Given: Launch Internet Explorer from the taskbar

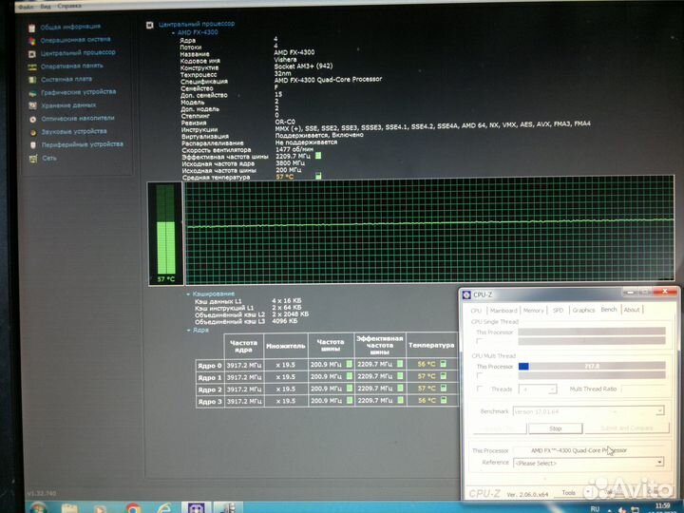Looking at the screenshot, I should tap(164, 508).
